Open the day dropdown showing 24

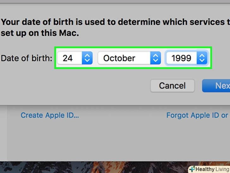pos(75,58)
